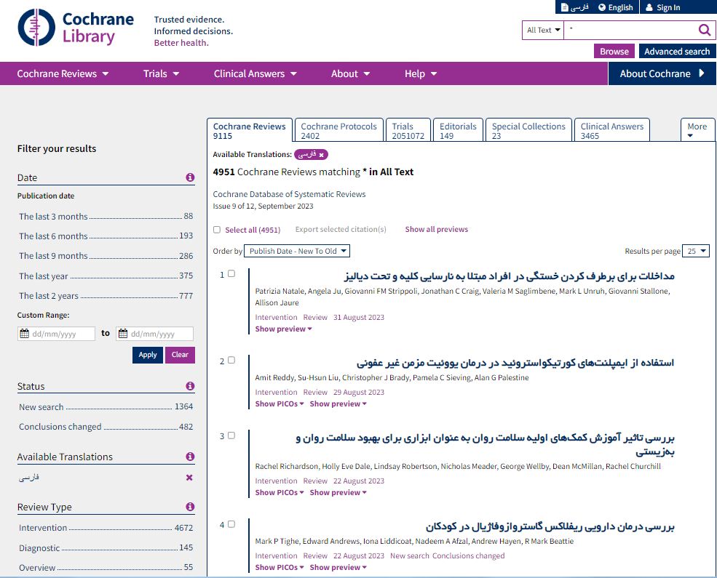Expand Show preview for result 1

click(283, 329)
